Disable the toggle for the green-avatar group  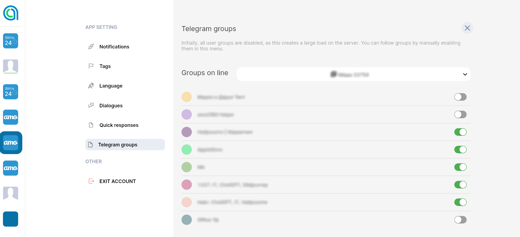pyautogui.click(x=460, y=149)
